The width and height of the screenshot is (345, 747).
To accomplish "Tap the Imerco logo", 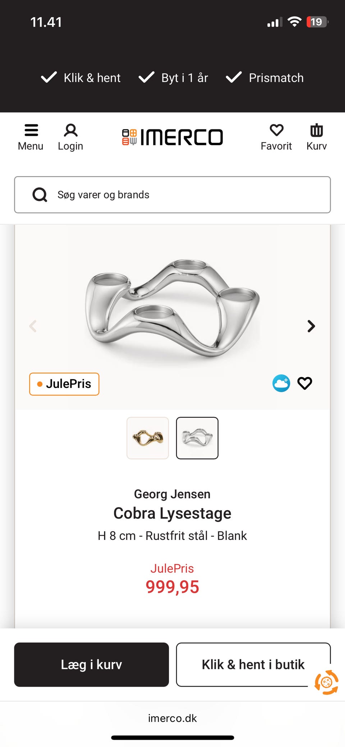I will click(172, 137).
